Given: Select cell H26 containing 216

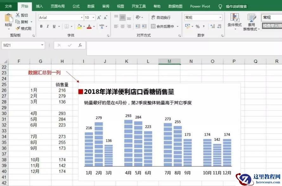Looking at the screenshot, I should (x=62, y=90).
